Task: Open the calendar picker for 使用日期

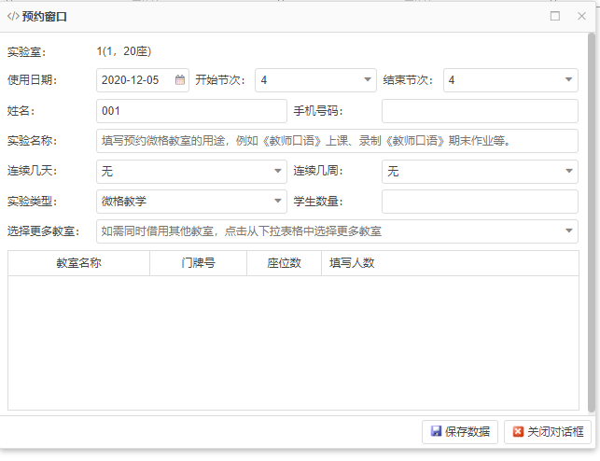Action: [x=180, y=81]
